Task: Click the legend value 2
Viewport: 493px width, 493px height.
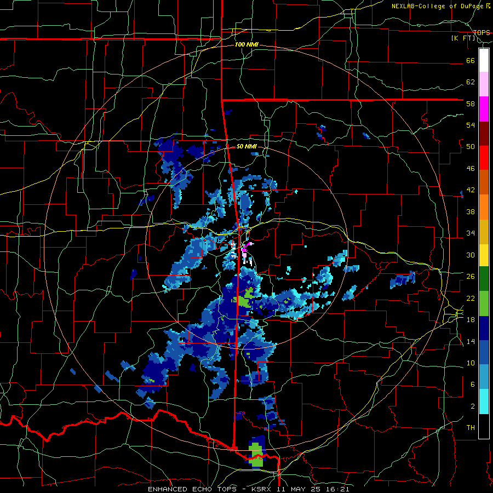Action: [x=472, y=406]
